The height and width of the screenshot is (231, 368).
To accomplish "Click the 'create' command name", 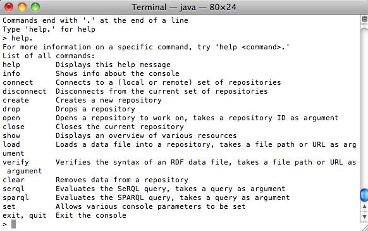I will coord(16,100).
